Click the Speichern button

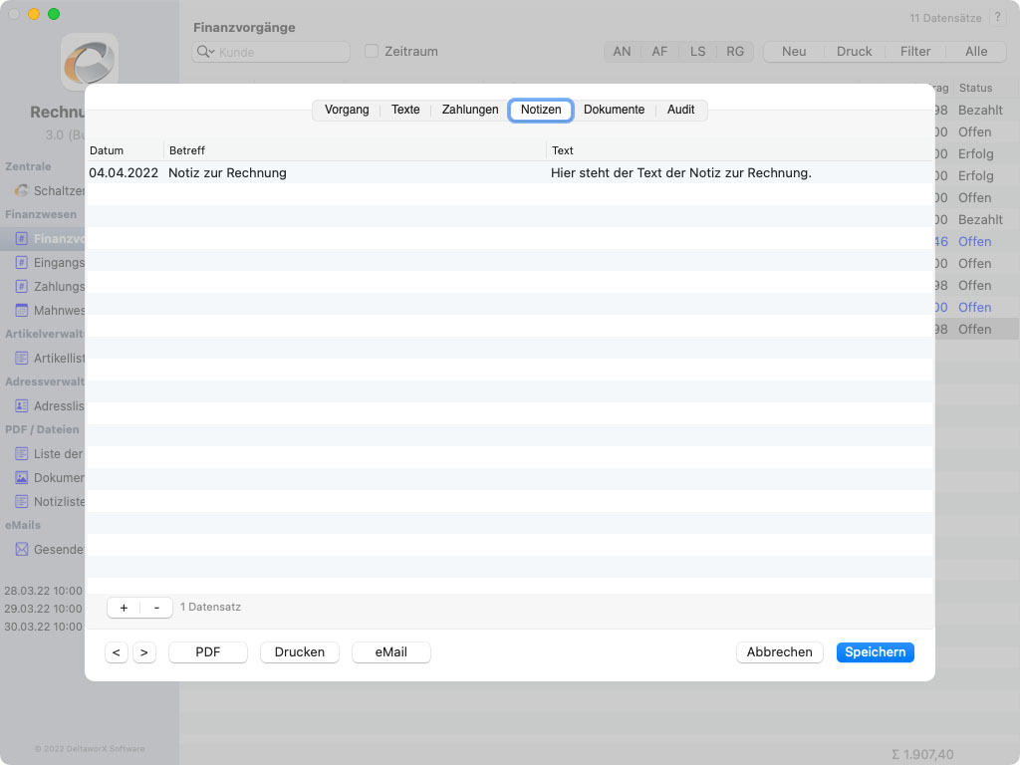point(875,652)
